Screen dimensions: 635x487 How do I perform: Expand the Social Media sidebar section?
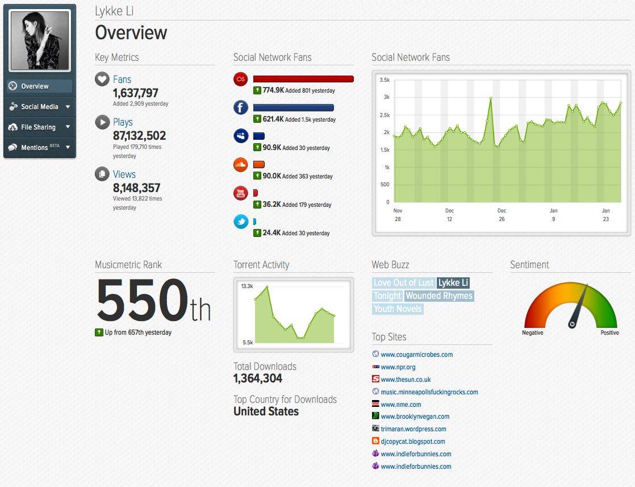[39, 106]
